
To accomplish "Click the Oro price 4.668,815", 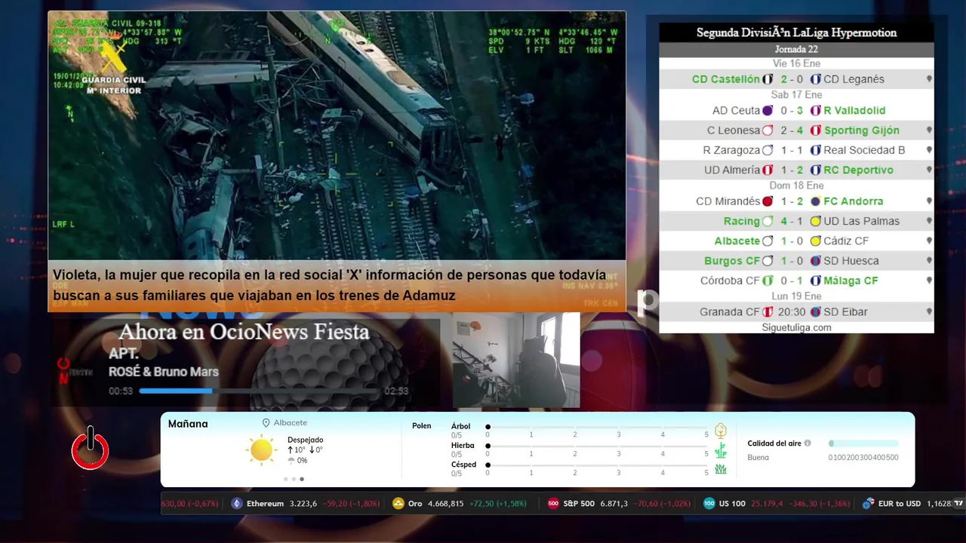I will (445, 504).
